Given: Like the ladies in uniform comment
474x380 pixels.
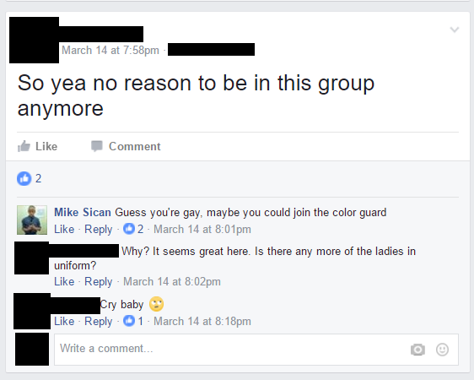Looking at the screenshot, I should 64,281.
